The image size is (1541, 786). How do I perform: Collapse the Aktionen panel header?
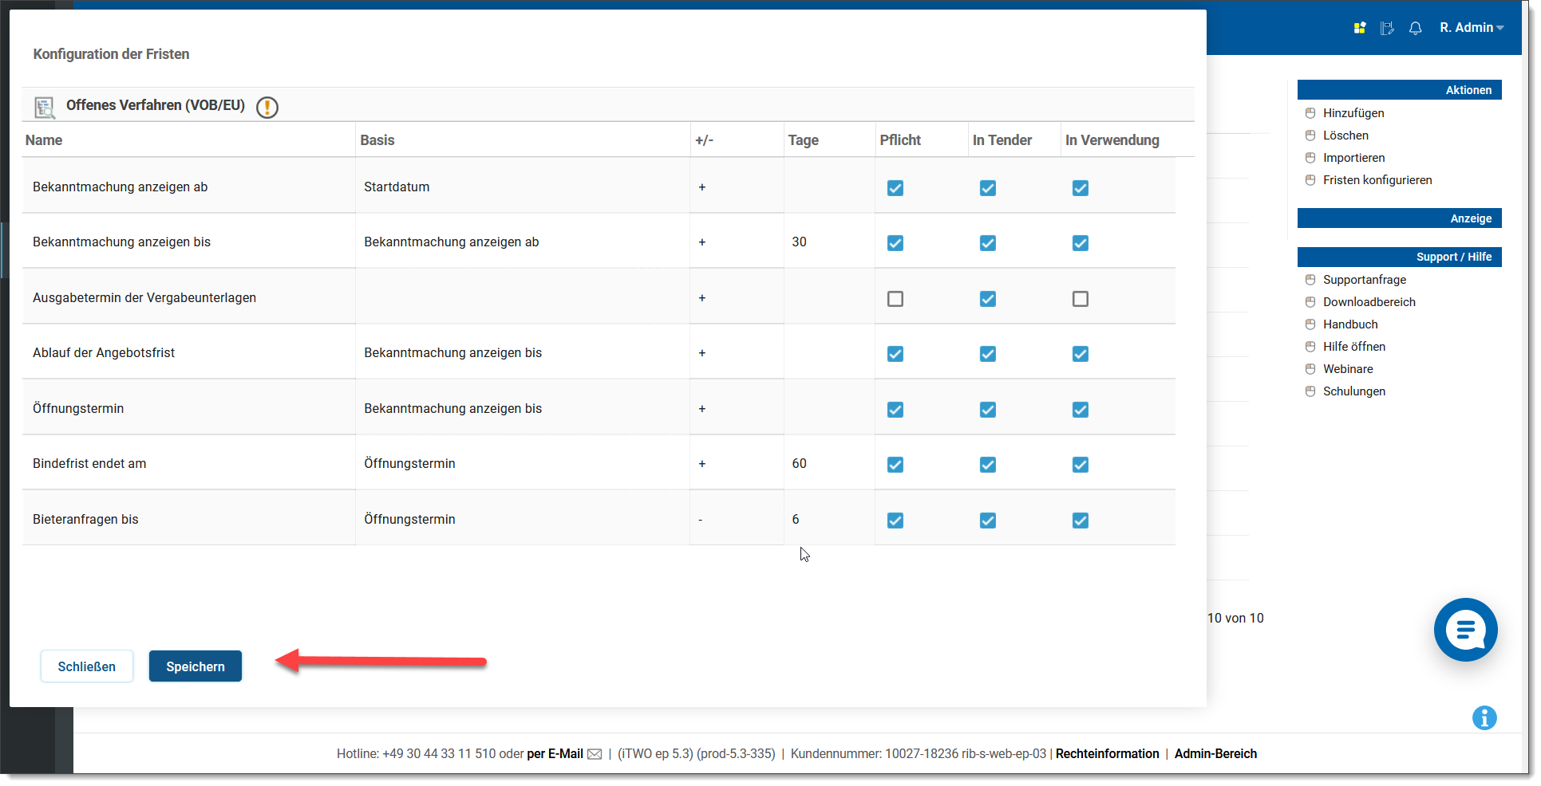pos(1399,90)
